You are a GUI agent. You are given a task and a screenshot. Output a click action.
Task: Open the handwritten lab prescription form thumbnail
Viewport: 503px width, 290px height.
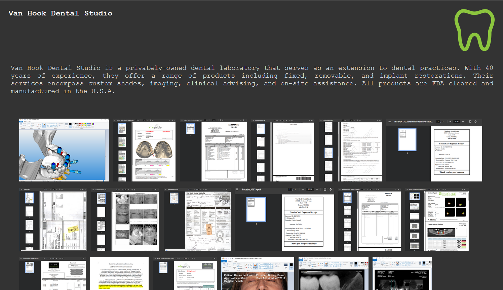tap(197, 219)
